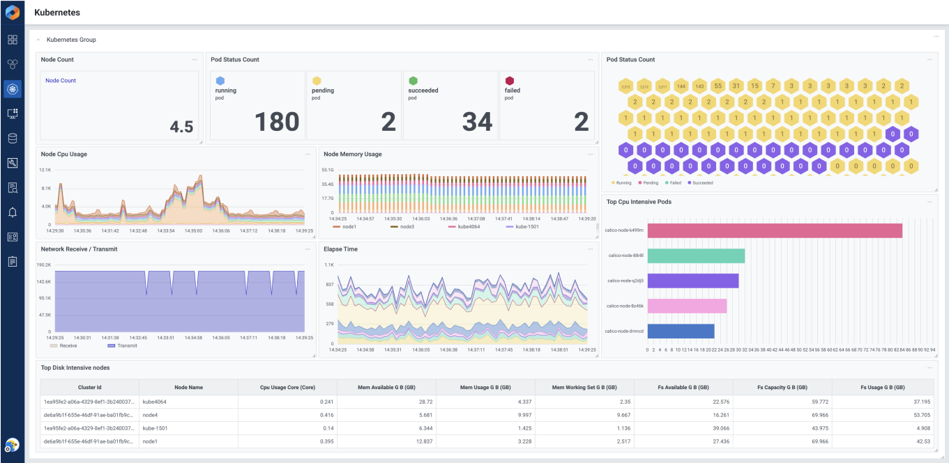
Task: Click the running pod count 180
Action: click(277, 122)
